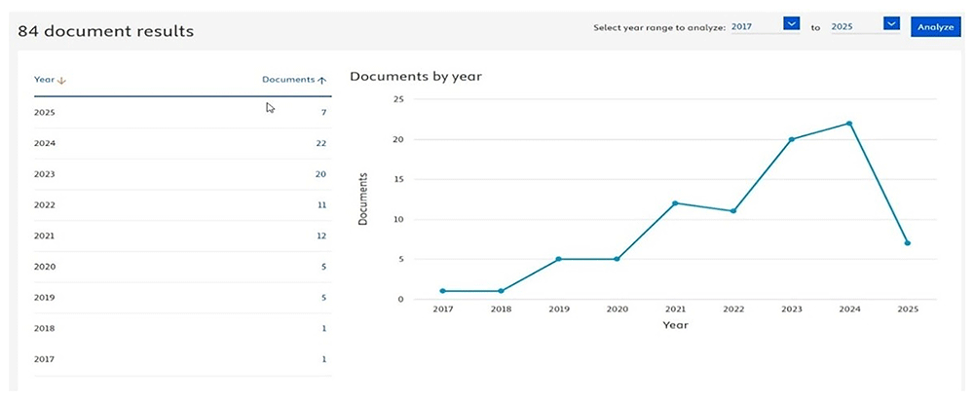
Task: Click the 2019 data point on chart
Action: (x=558, y=259)
